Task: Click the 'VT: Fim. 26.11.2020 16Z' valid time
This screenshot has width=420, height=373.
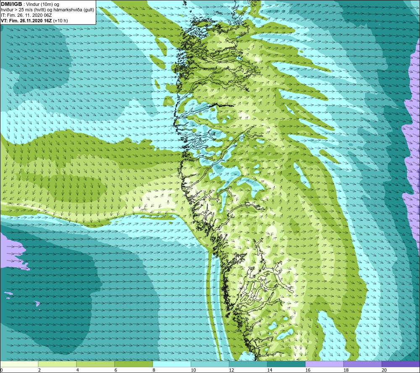Action: (x=27, y=21)
